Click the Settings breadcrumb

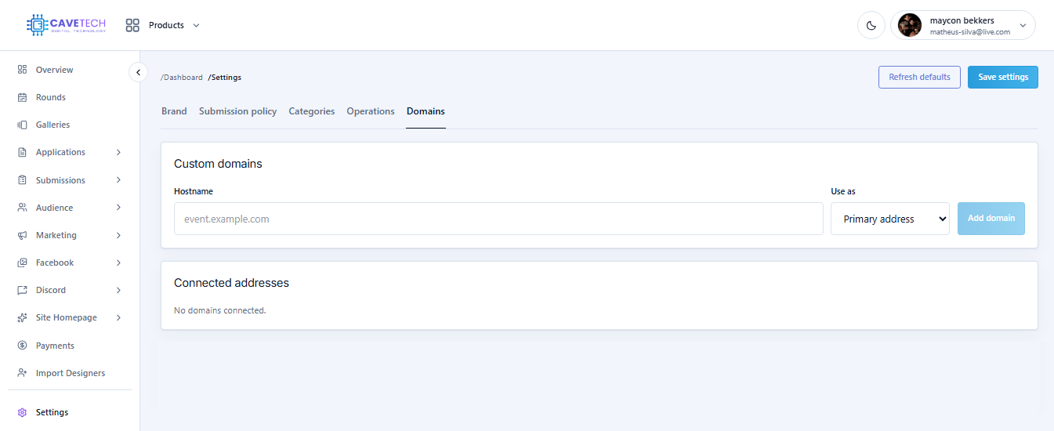point(225,78)
